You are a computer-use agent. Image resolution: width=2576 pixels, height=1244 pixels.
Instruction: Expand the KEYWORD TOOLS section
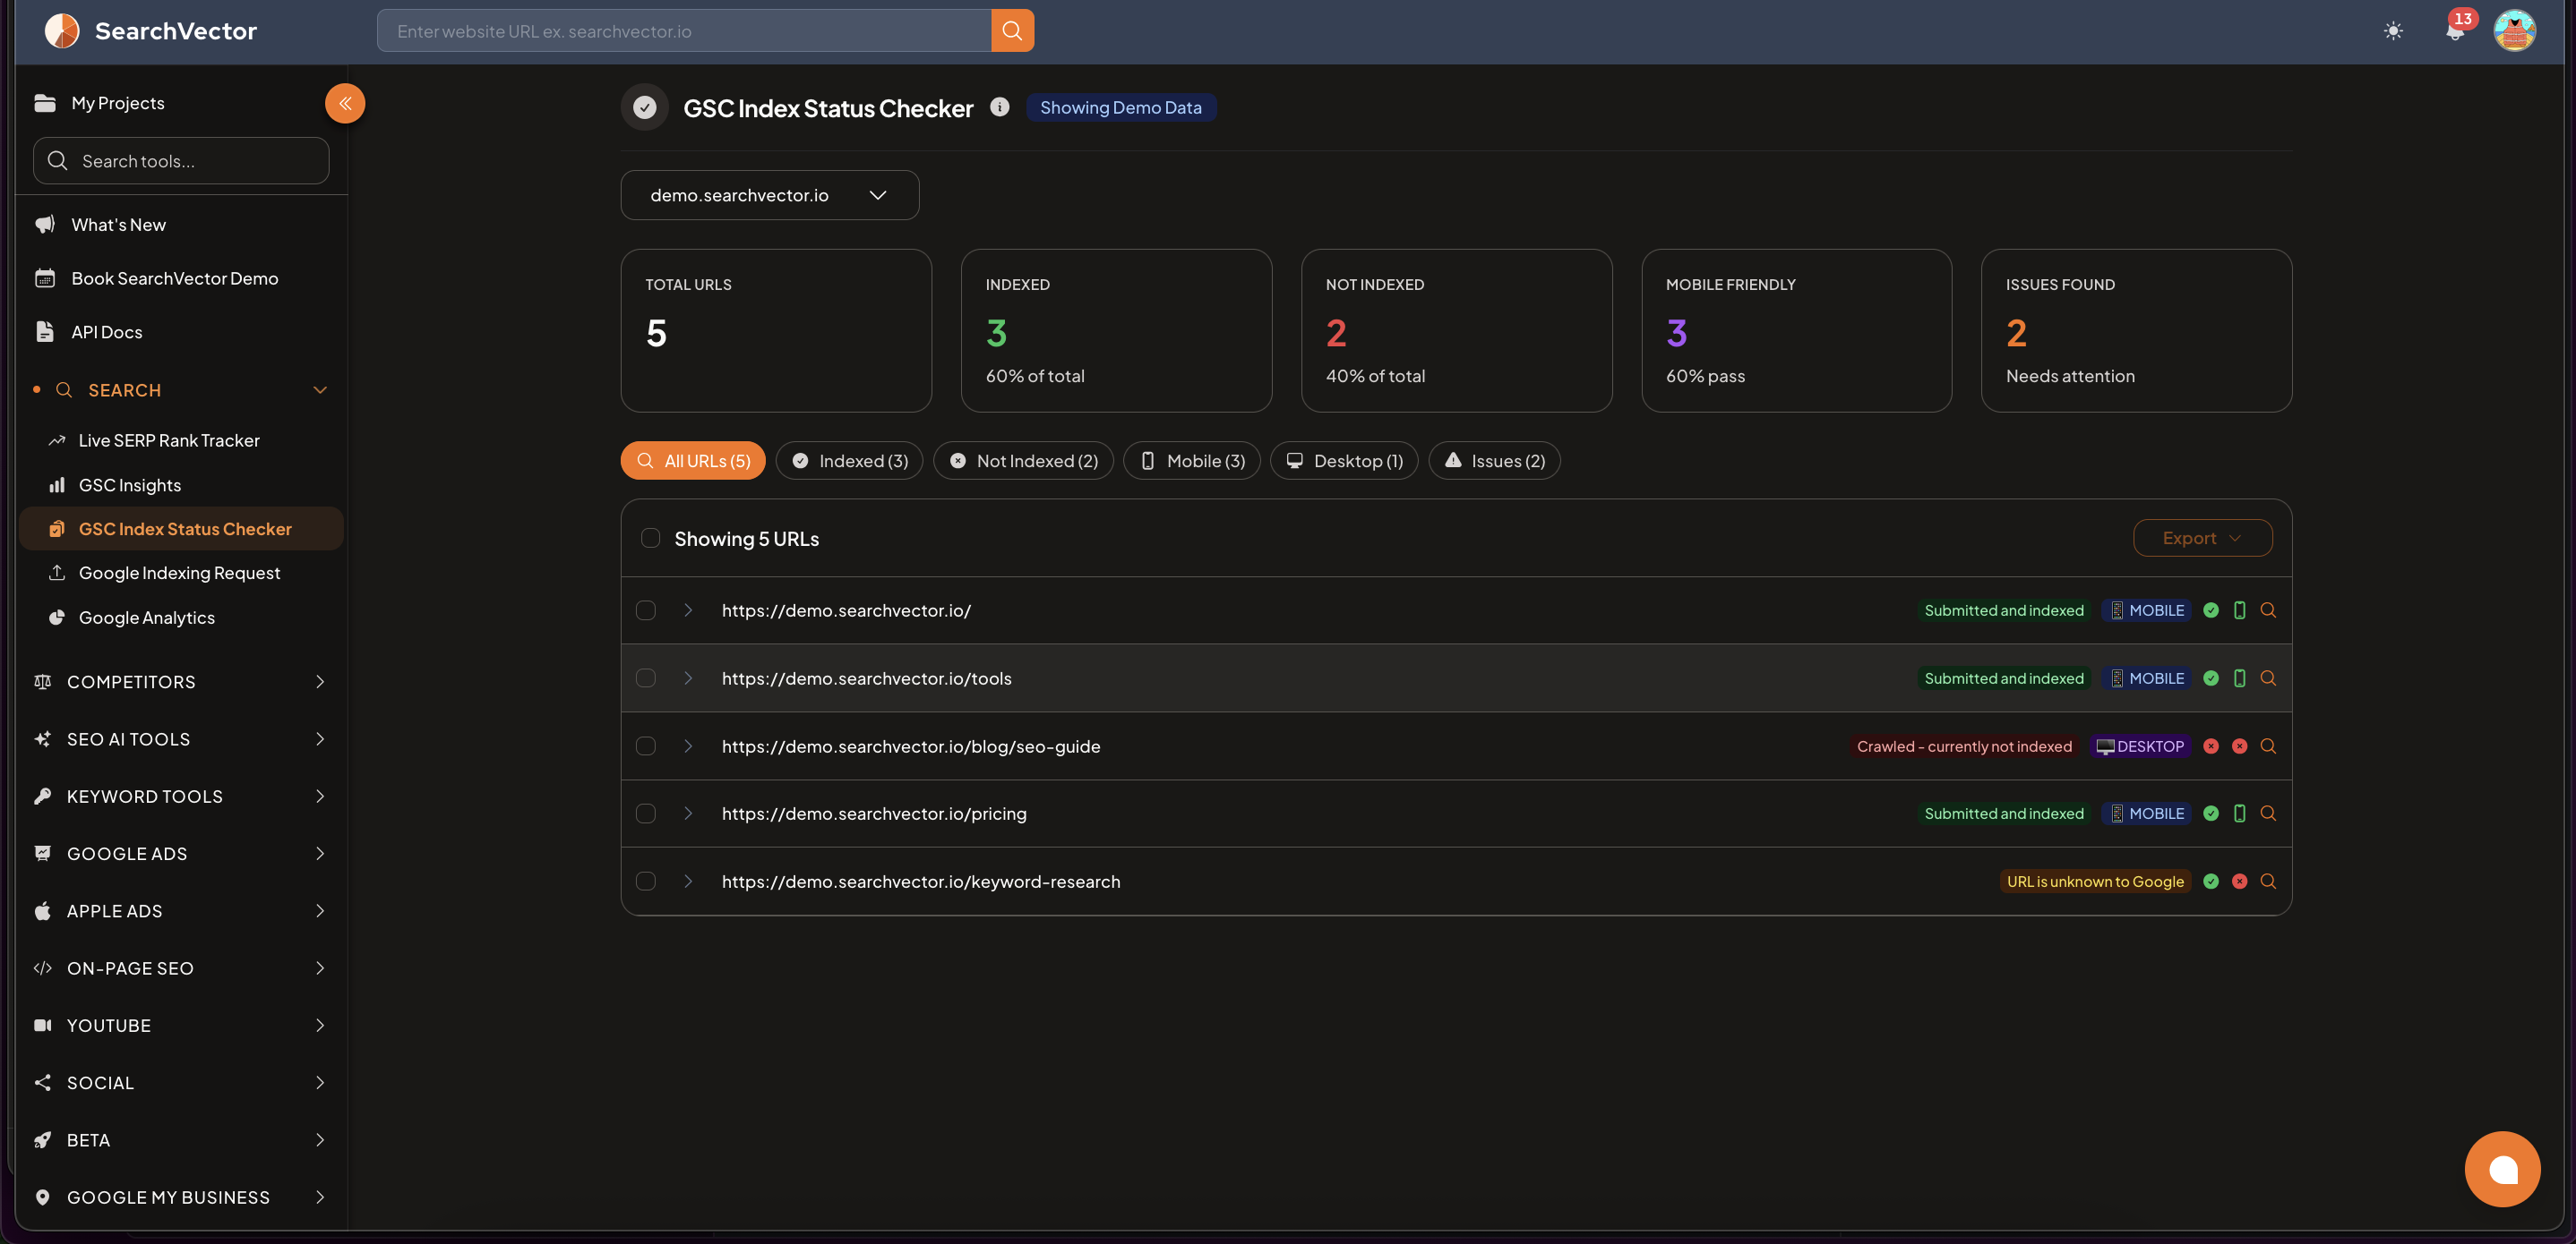tap(182, 797)
